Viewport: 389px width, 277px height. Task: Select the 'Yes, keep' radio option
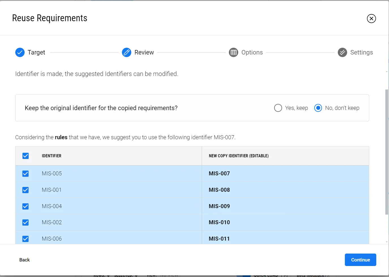(278, 108)
